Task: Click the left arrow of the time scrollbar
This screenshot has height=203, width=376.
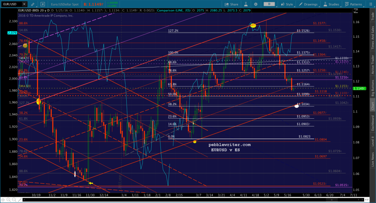Action: click(x=24, y=200)
